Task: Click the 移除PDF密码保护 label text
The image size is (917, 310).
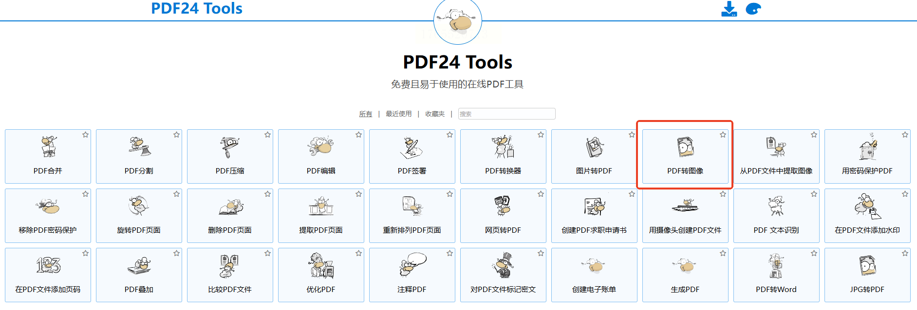Action: click(48, 230)
